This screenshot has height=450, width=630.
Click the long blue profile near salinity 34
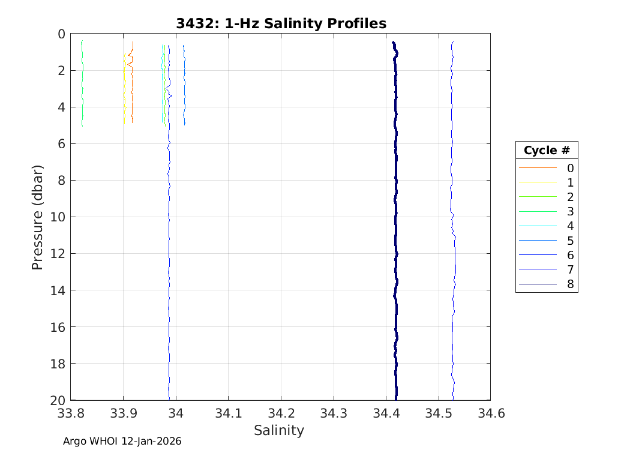(169, 270)
